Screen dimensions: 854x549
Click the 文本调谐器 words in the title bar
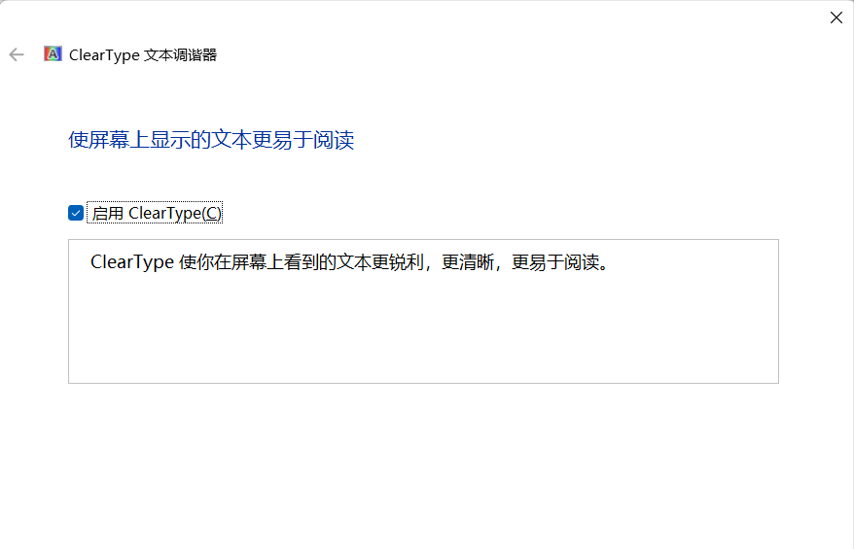(181, 55)
